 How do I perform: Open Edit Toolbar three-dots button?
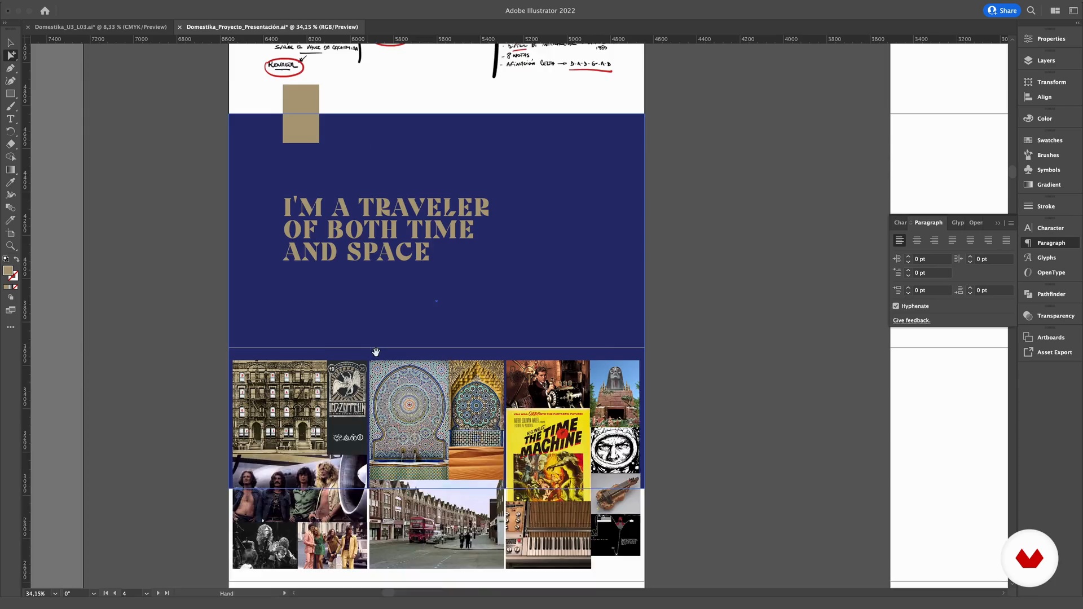[x=11, y=327]
